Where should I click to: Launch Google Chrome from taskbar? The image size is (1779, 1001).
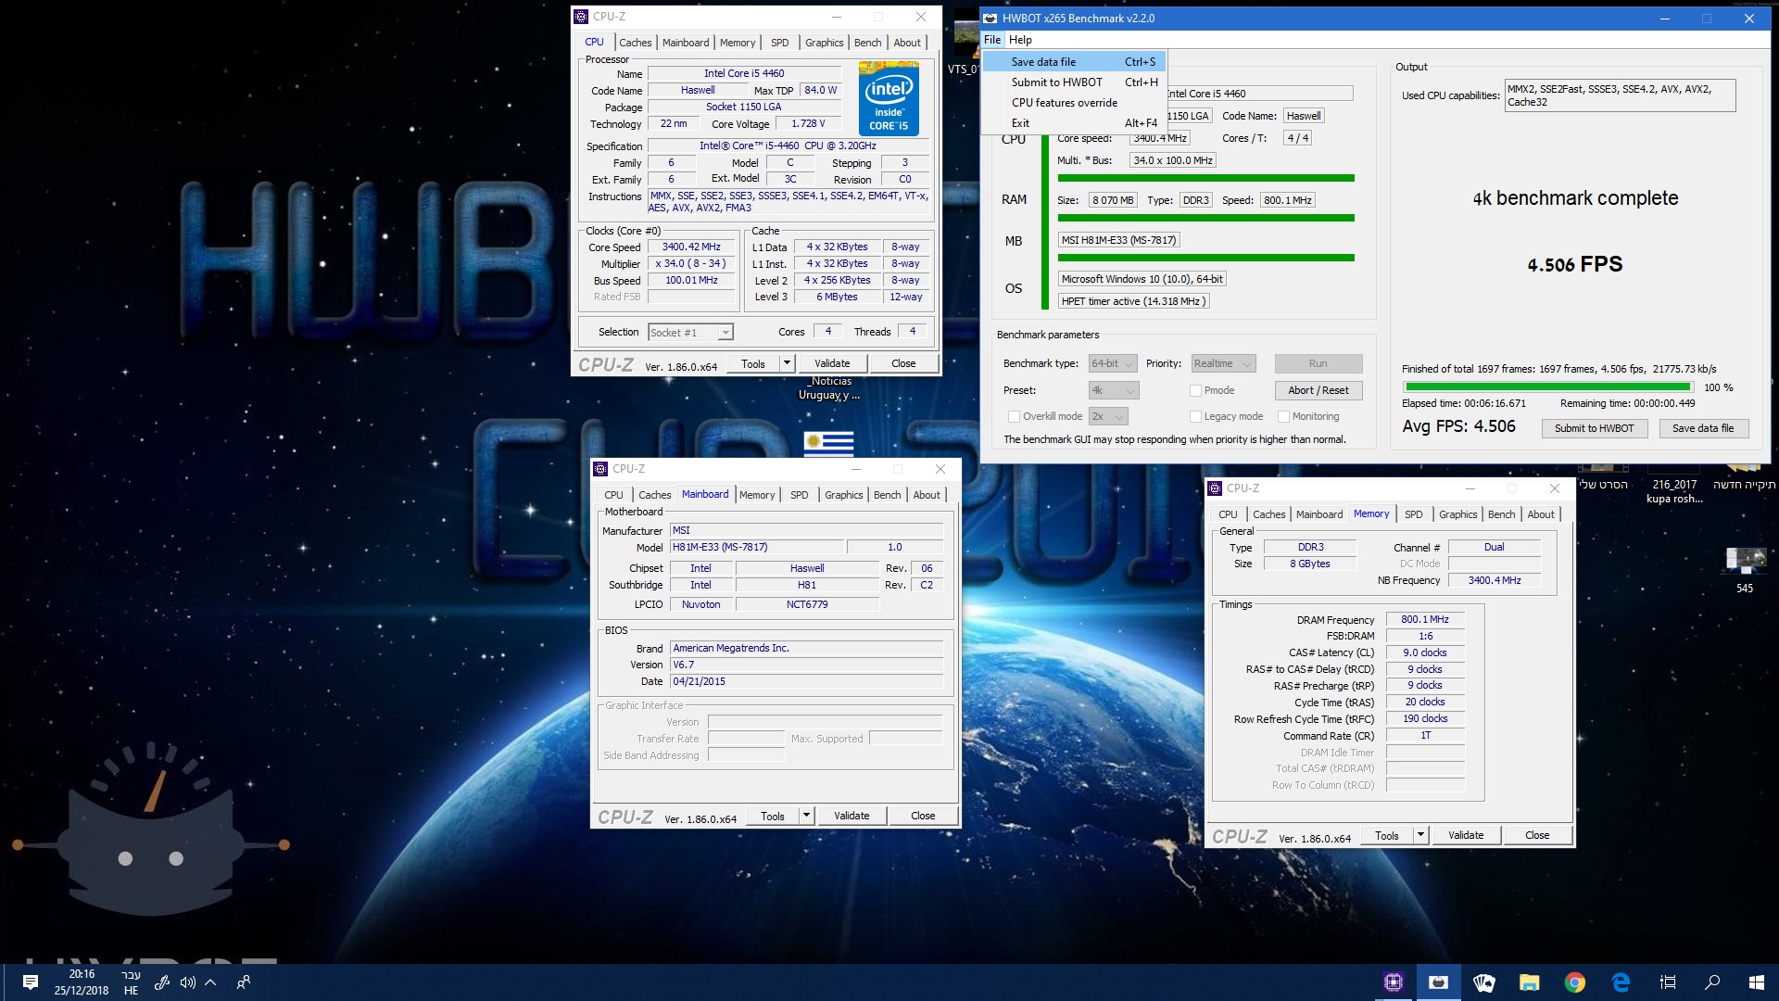[x=1575, y=982]
